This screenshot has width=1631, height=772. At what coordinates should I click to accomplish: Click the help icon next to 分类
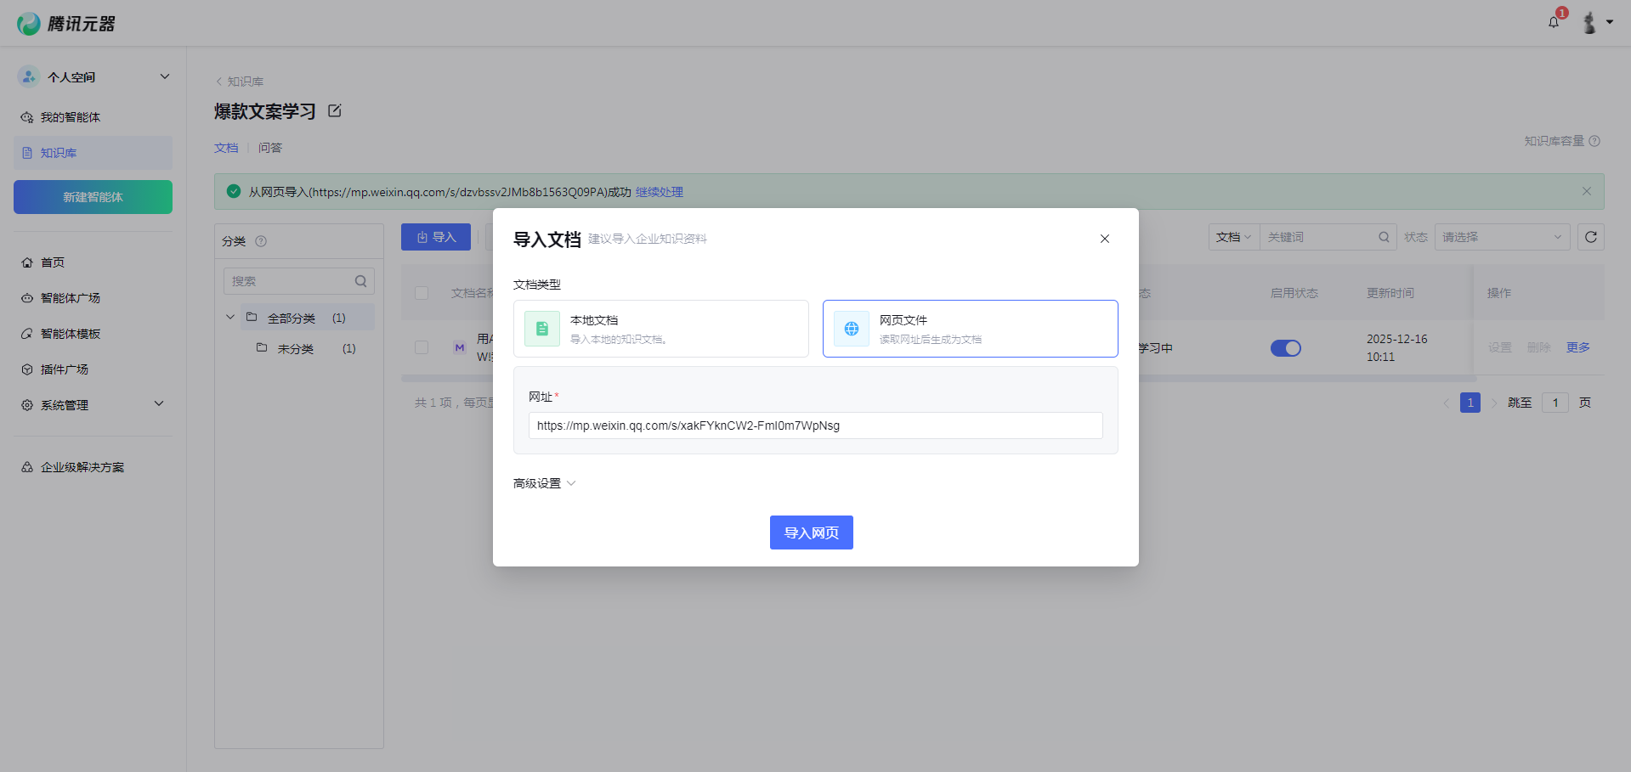pos(261,241)
